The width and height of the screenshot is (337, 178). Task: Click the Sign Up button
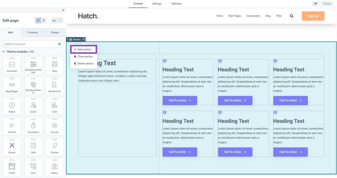click(313, 15)
